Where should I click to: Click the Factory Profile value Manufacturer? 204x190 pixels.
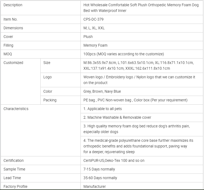pos(95,186)
